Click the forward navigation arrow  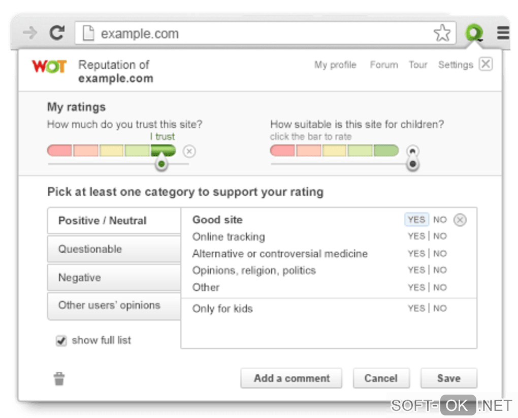pyautogui.click(x=30, y=34)
